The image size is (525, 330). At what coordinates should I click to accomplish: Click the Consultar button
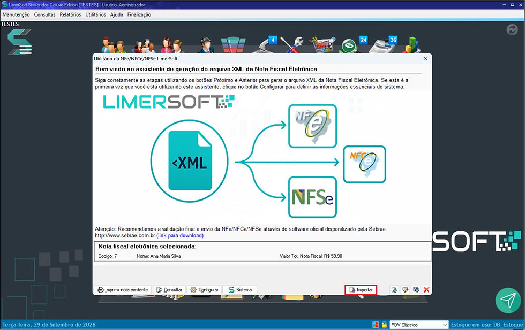click(169, 290)
